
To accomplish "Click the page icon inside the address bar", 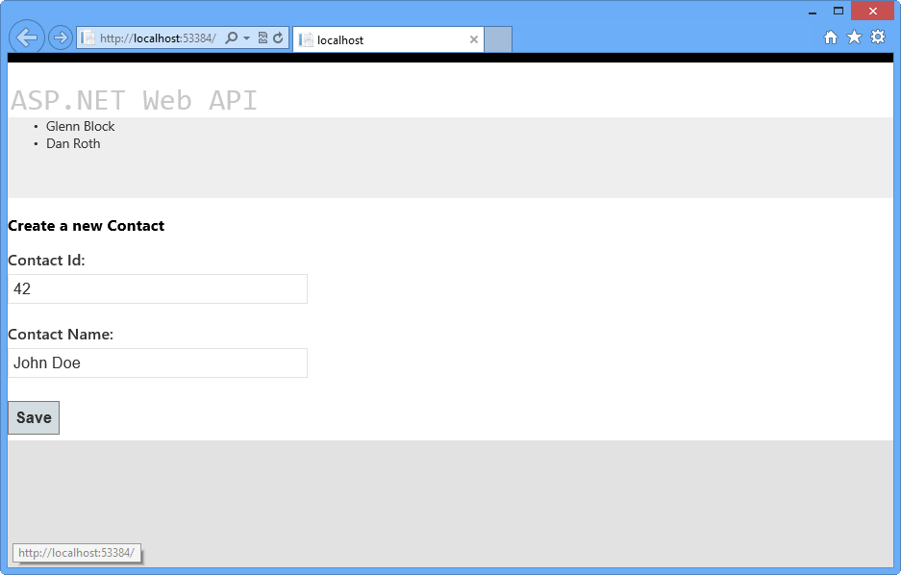I will [87, 37].
